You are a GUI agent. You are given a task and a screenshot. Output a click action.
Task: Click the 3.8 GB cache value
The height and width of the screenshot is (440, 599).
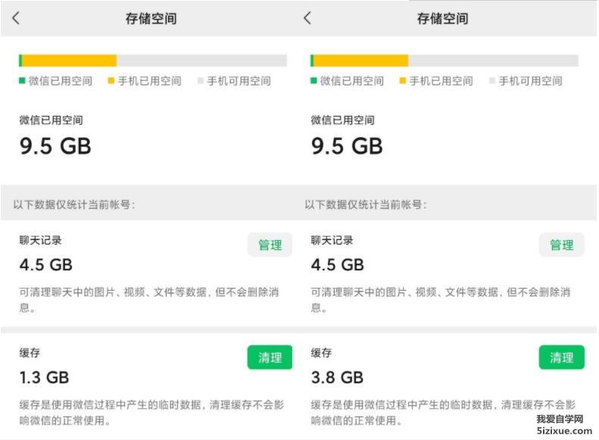click(x=337, y=377)
